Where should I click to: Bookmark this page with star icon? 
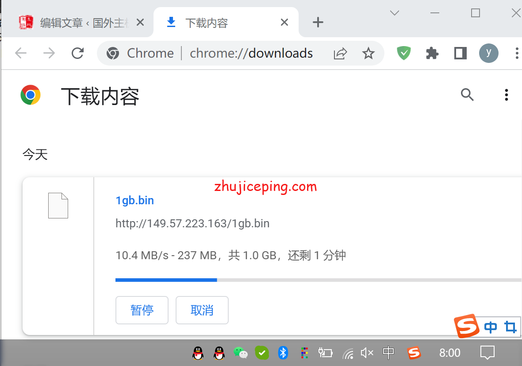pyautogui.click(x=368, y=53)
